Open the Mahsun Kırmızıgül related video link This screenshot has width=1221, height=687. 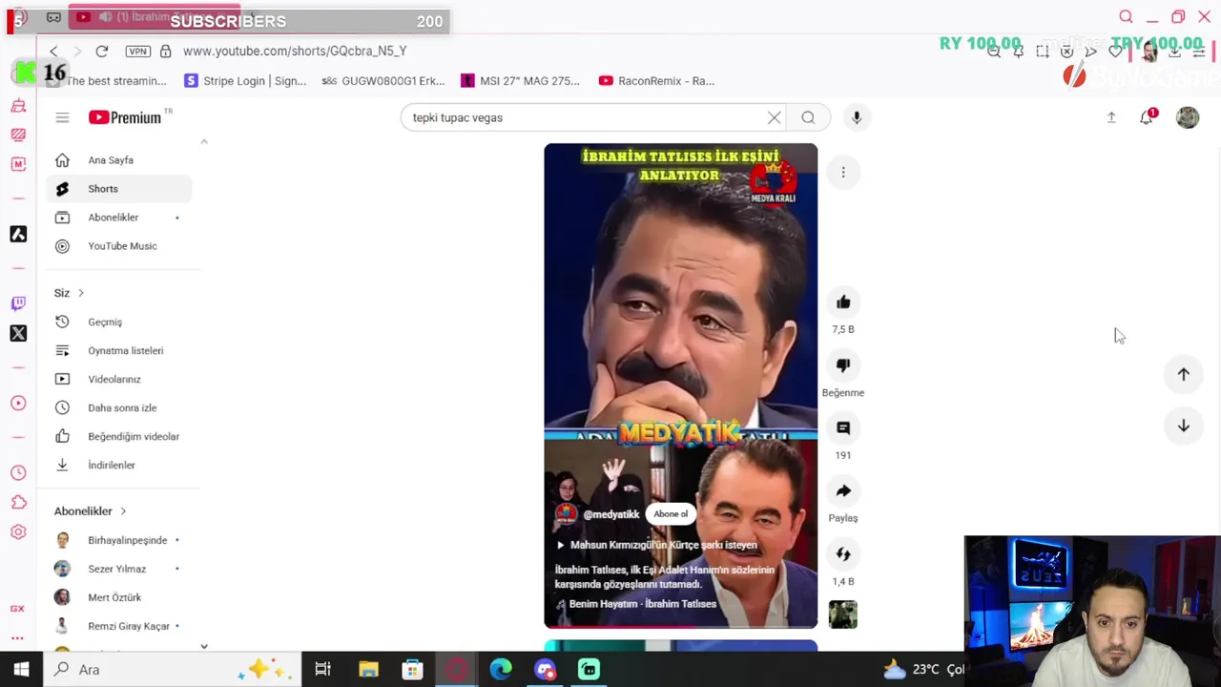pyautogui.click(x=657, y=545)
